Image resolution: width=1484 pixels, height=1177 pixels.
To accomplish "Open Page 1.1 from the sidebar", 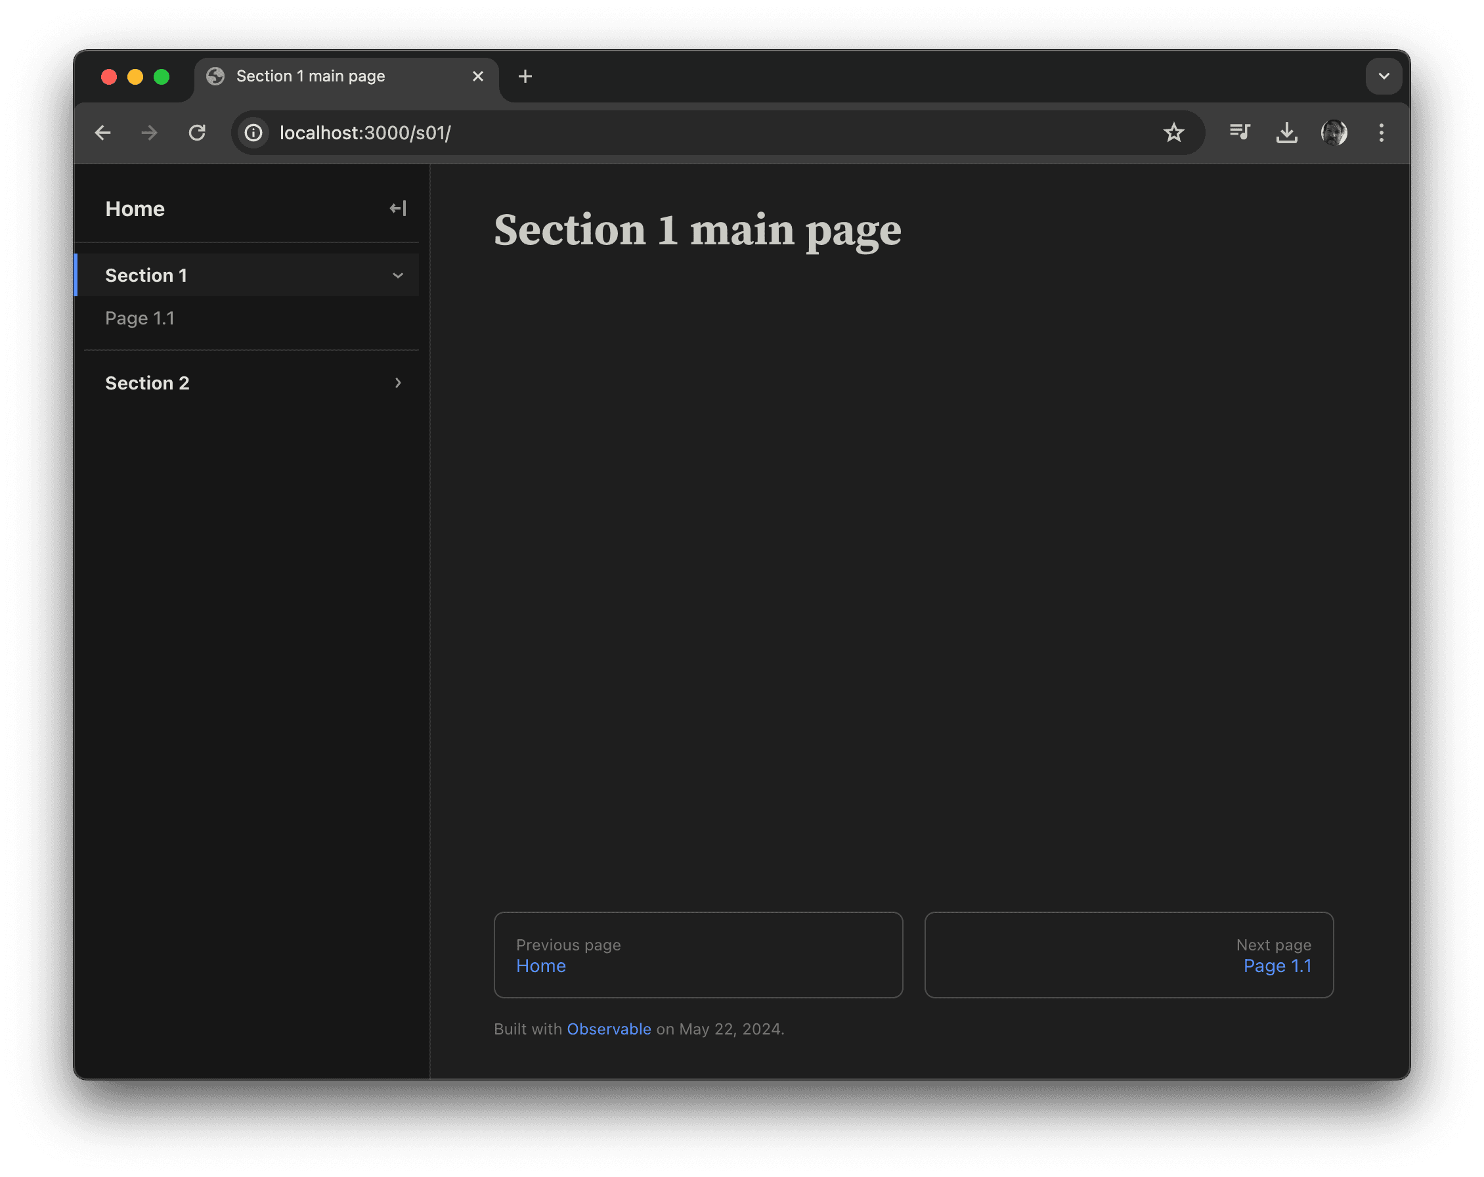I will click(140, 318).
